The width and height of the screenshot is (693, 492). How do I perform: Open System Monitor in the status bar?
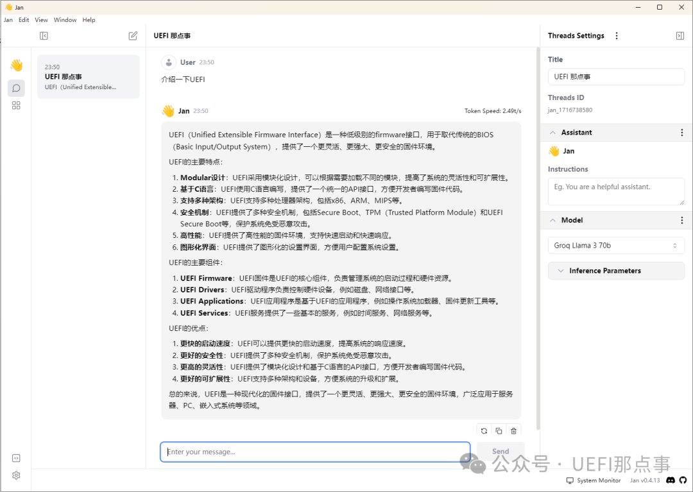coord(594,480)
